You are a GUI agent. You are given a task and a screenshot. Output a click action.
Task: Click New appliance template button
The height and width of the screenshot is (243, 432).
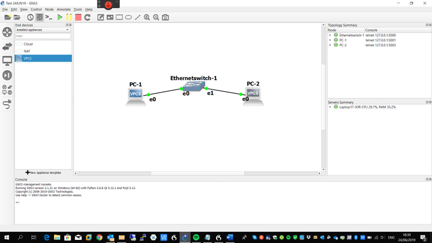pos(43,173)
